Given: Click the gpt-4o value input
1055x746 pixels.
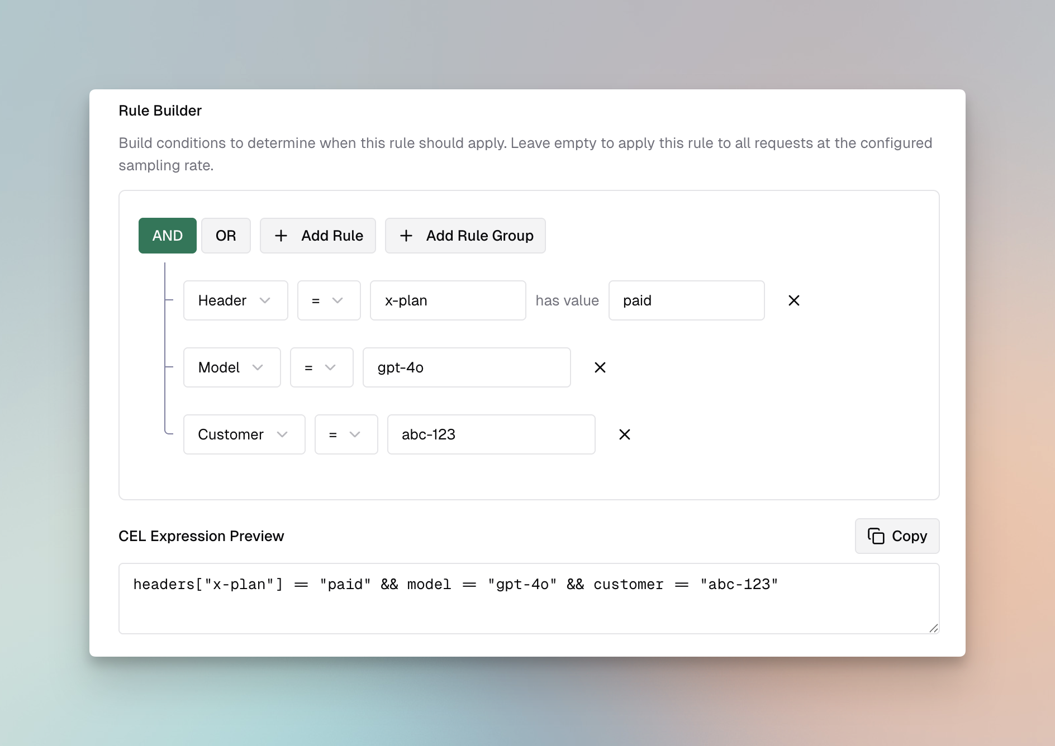Looking at the screenshot, I should [x=467, y=367].
